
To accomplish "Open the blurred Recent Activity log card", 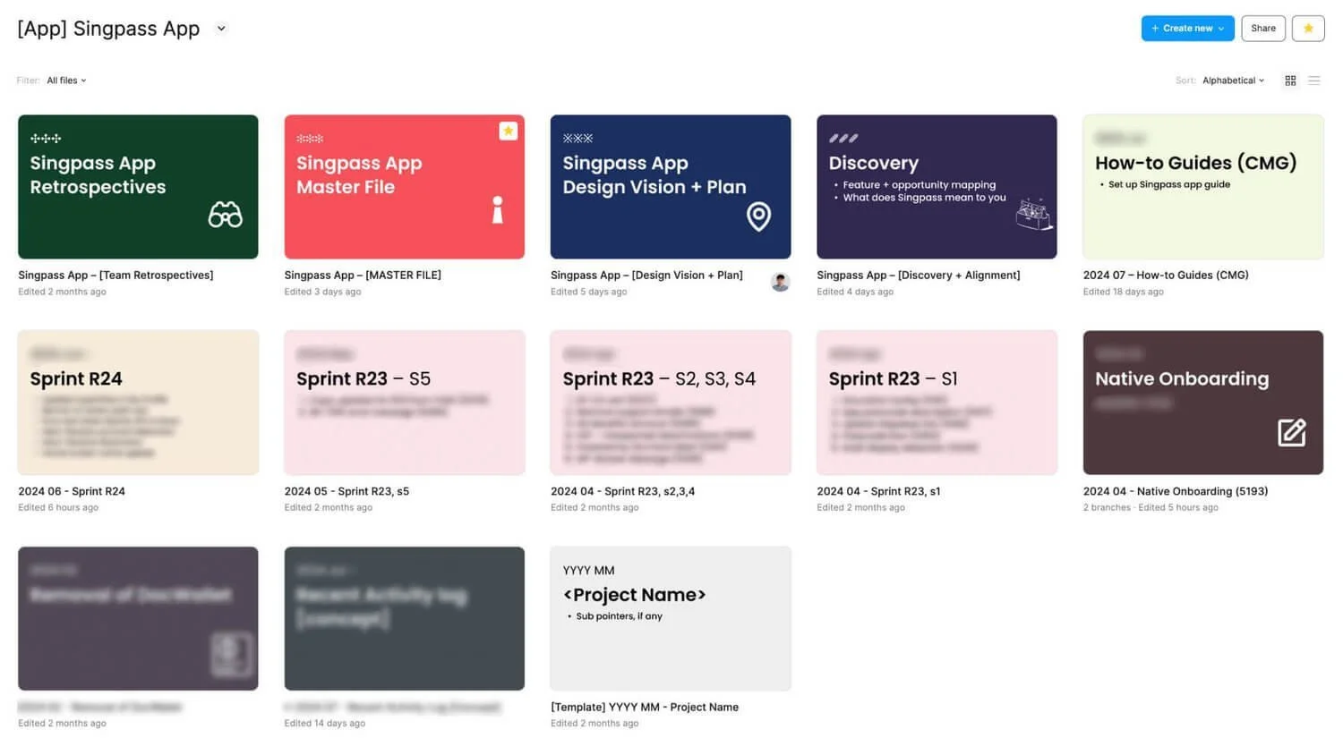I will pos(405,618).
